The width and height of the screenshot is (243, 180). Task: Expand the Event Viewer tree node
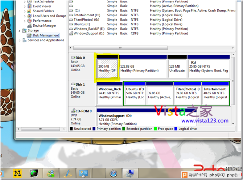pos(25,7)
